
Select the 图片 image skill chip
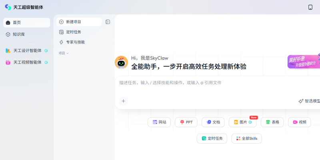(x=243, y=122)
